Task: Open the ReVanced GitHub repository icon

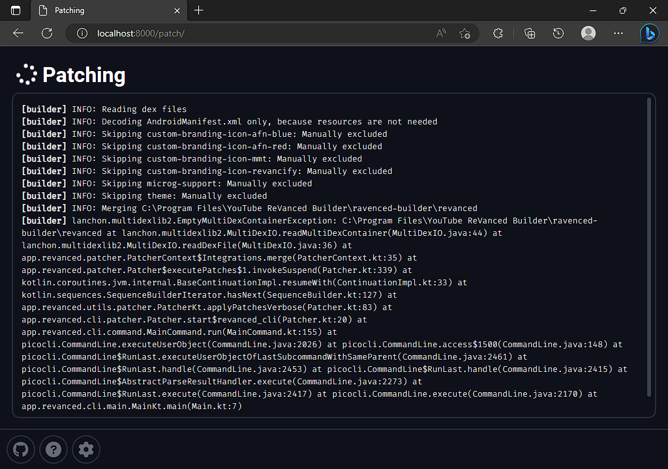Action: (x=20, y=449)
